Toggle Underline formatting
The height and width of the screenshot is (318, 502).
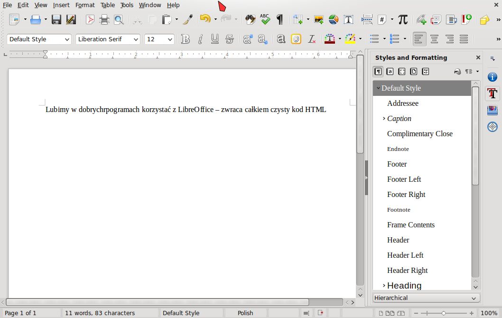214,39
